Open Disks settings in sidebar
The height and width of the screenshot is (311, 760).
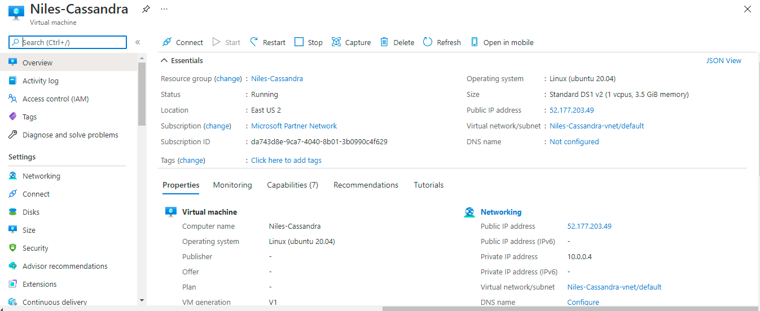pyautogui.click(x=31, y=212)
